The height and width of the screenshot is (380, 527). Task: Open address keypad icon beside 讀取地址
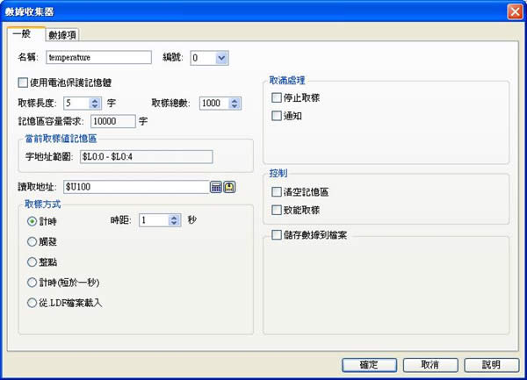(x=216, y=187)
